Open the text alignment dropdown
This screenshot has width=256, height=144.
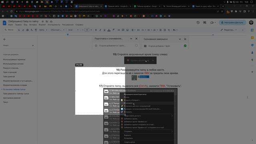(133, 30)
